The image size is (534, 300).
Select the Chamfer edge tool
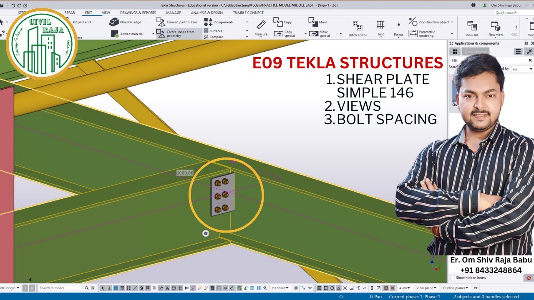point(125,22)
